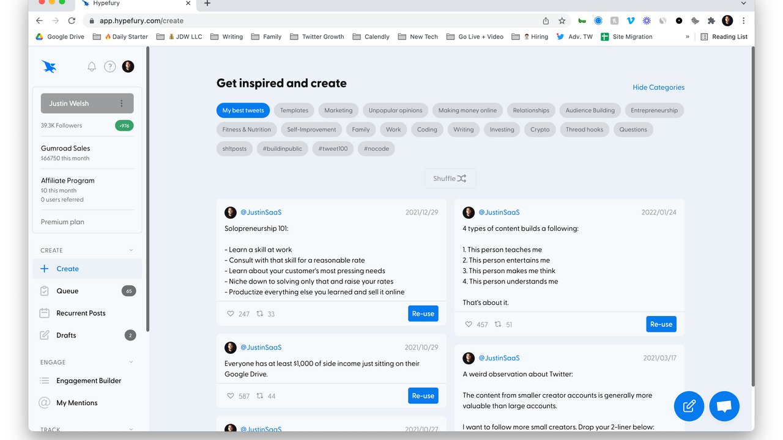Reload the Hypefury page
The height and width of the screenshot is (440, 783).
tap(72, 20)
